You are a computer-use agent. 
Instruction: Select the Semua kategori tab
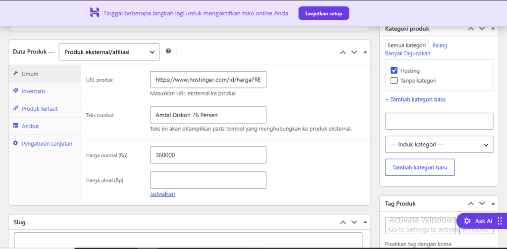coord(407,45)
